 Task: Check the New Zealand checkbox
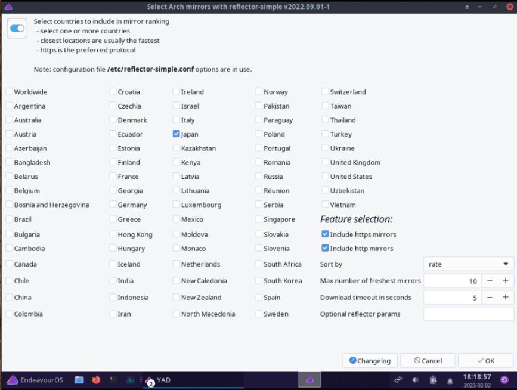tap(177, 297)
